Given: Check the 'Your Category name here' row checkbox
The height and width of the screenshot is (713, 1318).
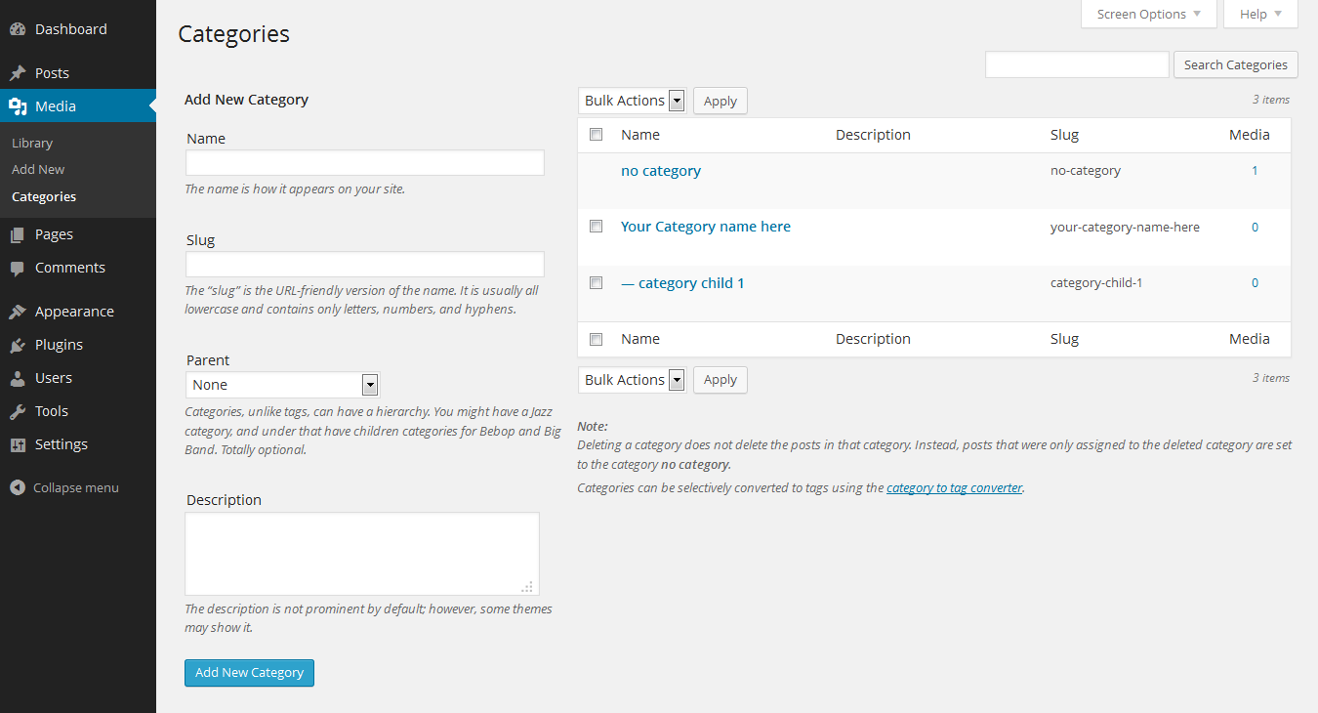Looking at the screenshot, I should [x=597, y=227].
